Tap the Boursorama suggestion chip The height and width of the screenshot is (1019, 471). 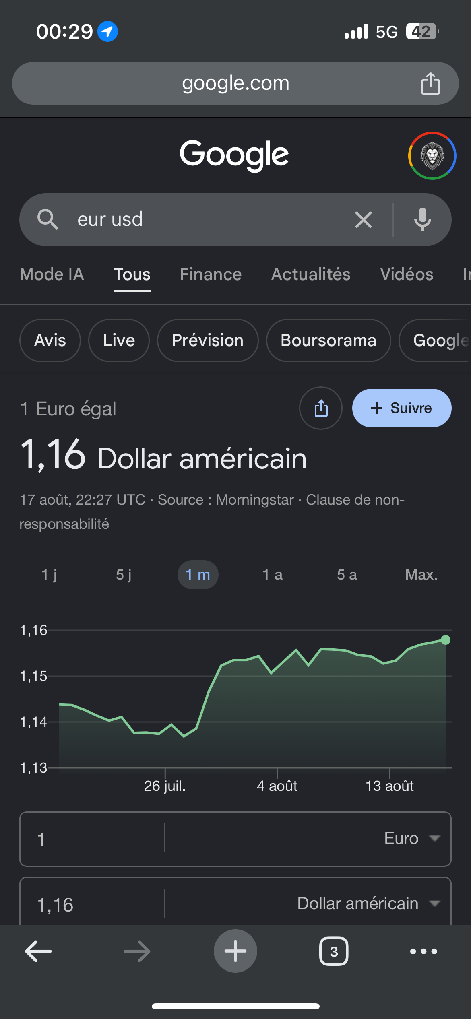pyautogui.click(x=328, y=340)
